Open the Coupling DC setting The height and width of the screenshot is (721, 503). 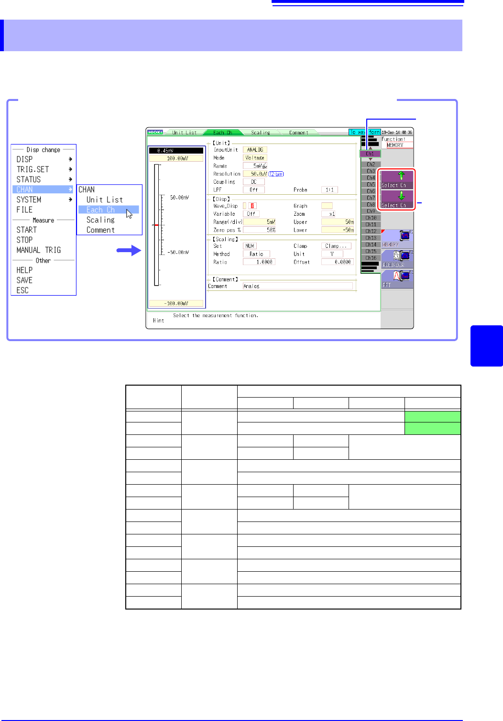tap(253, 182)
